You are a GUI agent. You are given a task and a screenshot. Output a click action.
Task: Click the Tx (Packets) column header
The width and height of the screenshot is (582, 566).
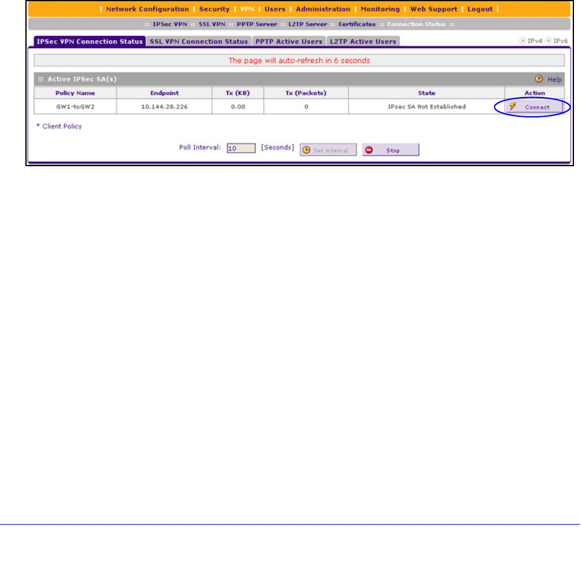coord(306,93)
